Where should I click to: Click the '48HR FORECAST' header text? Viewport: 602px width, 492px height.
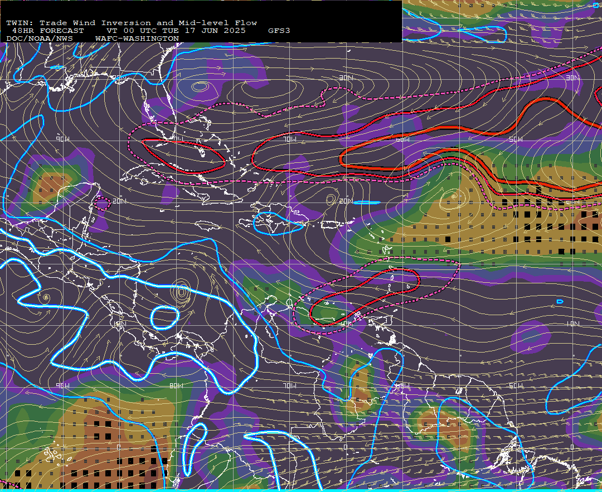pos(48,31)
